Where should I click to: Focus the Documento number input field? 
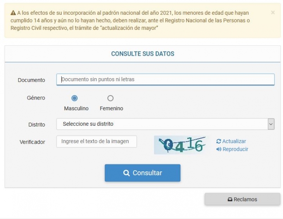pyautogui.click(x=165, y=79)
